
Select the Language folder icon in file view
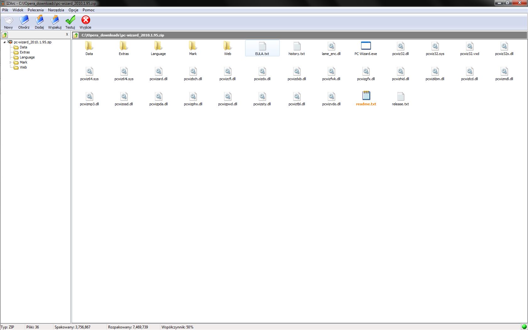tap(158, 46)
